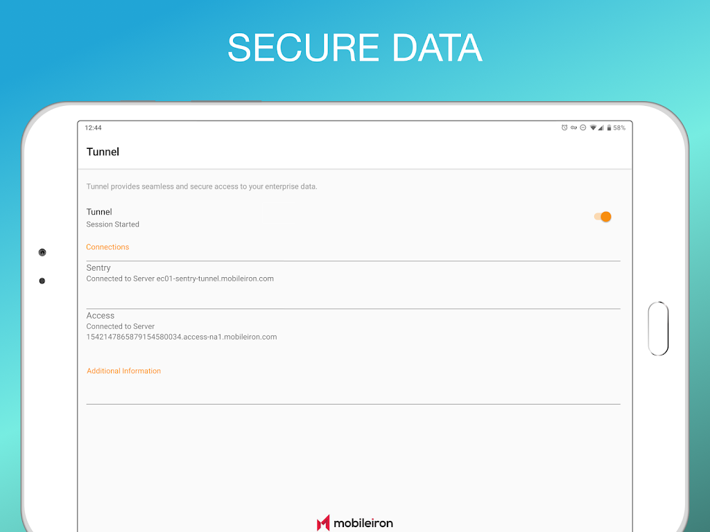Open the Connections section header
Image resolution: width=710 pixels, height=532 pixels.
click(x=107, y=247)
